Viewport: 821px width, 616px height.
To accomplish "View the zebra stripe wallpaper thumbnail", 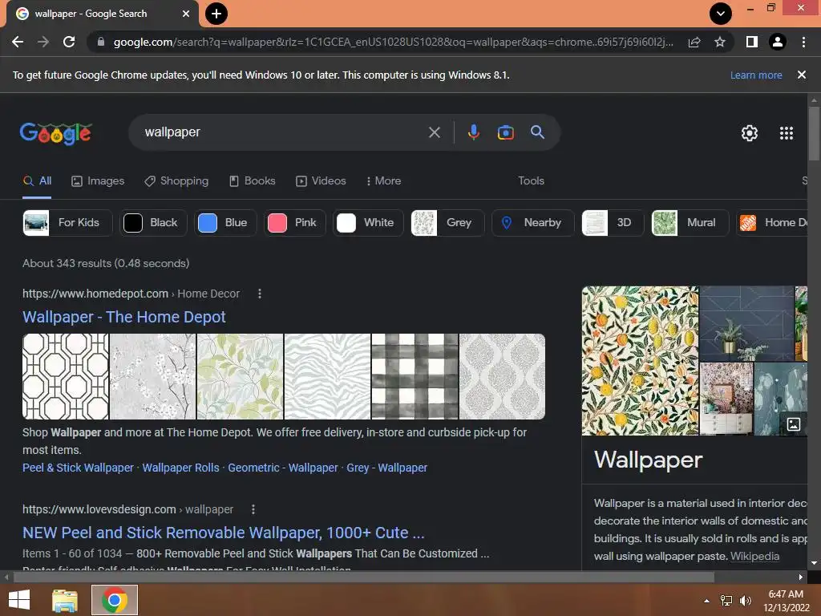I will coord(327,377).
